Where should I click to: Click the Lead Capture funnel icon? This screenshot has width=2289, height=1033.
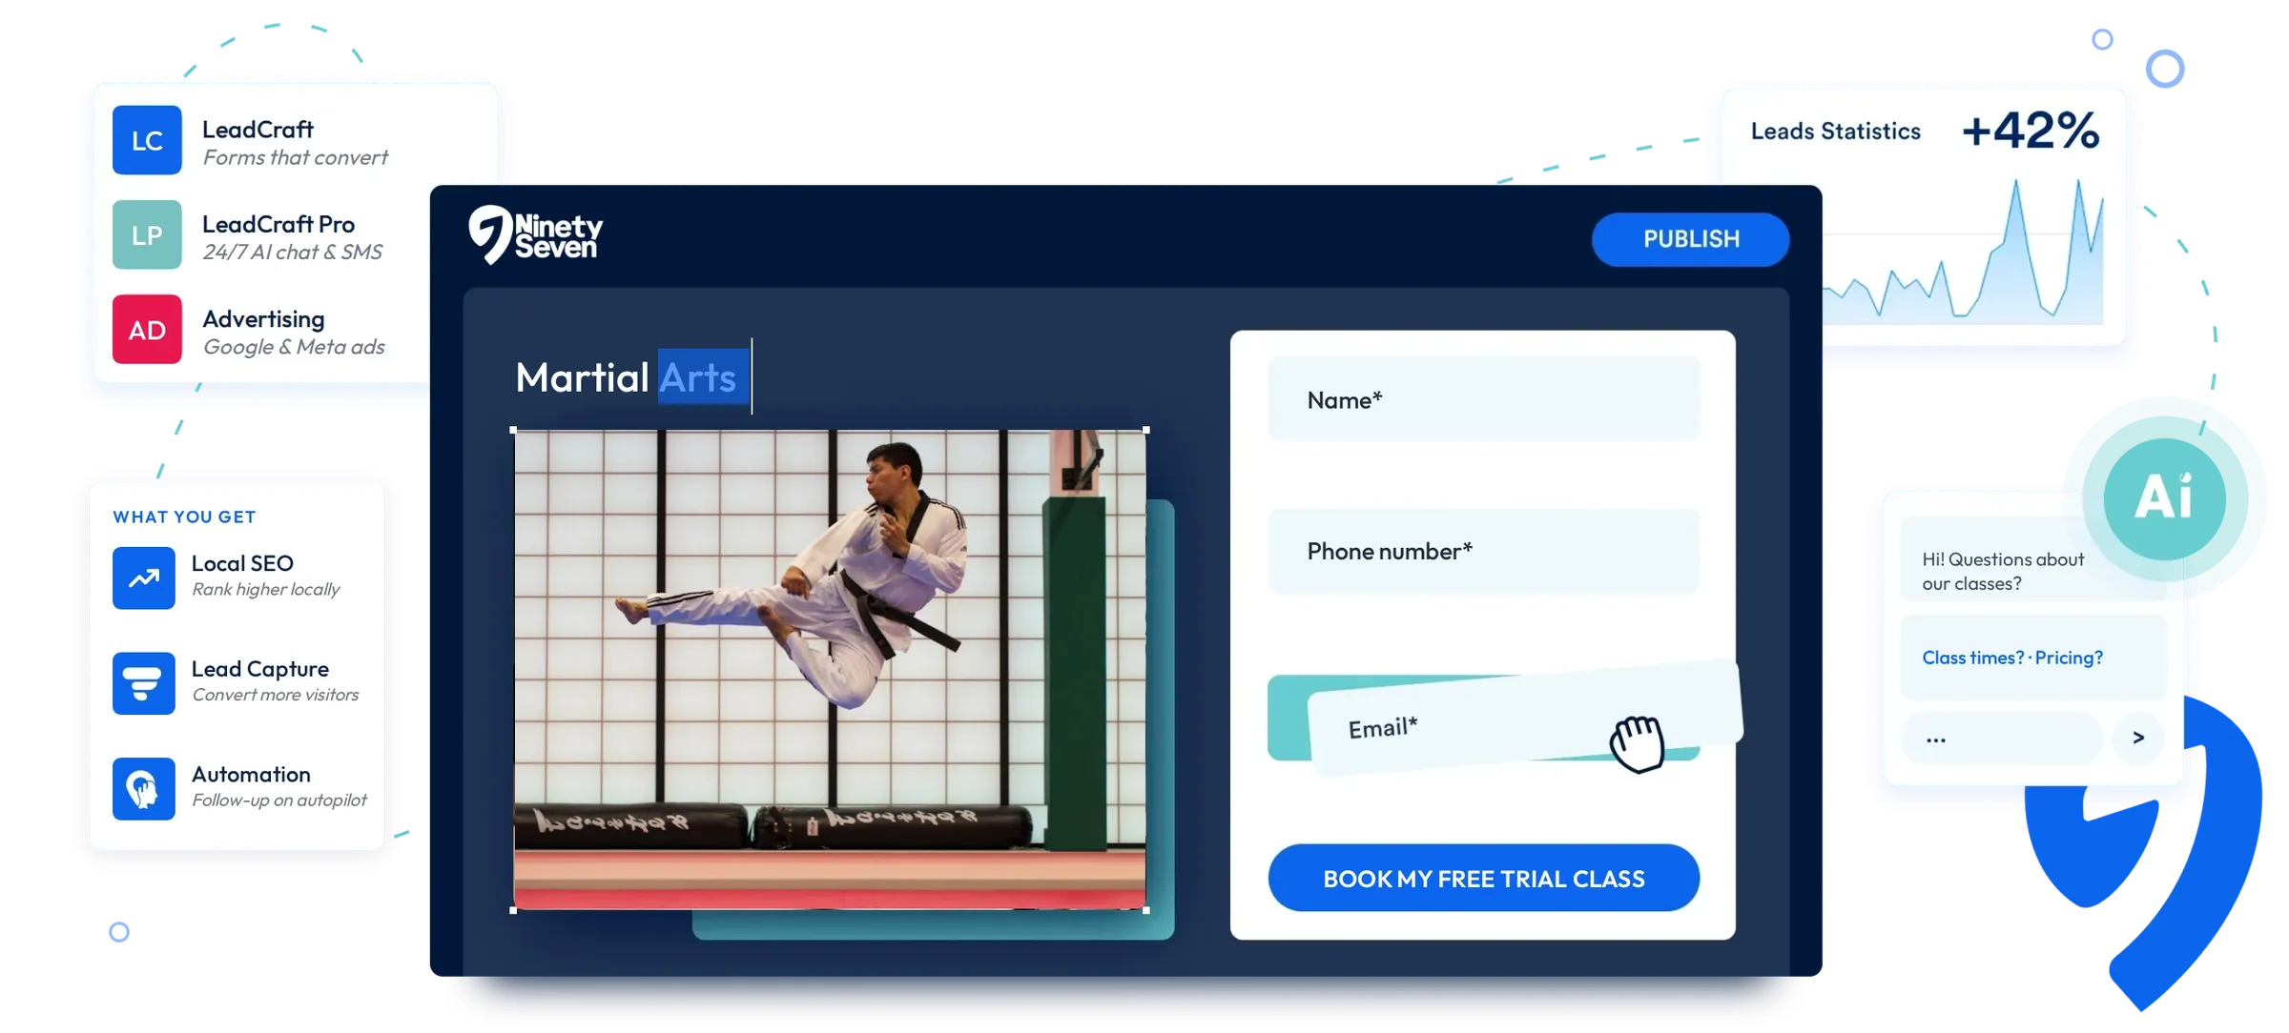coord(144,683)
